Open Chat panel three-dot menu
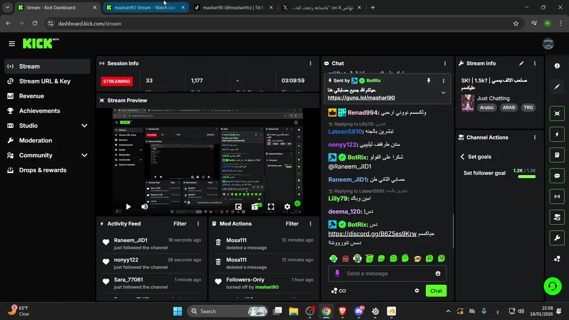Screen dimensions: 569x320 445,64
